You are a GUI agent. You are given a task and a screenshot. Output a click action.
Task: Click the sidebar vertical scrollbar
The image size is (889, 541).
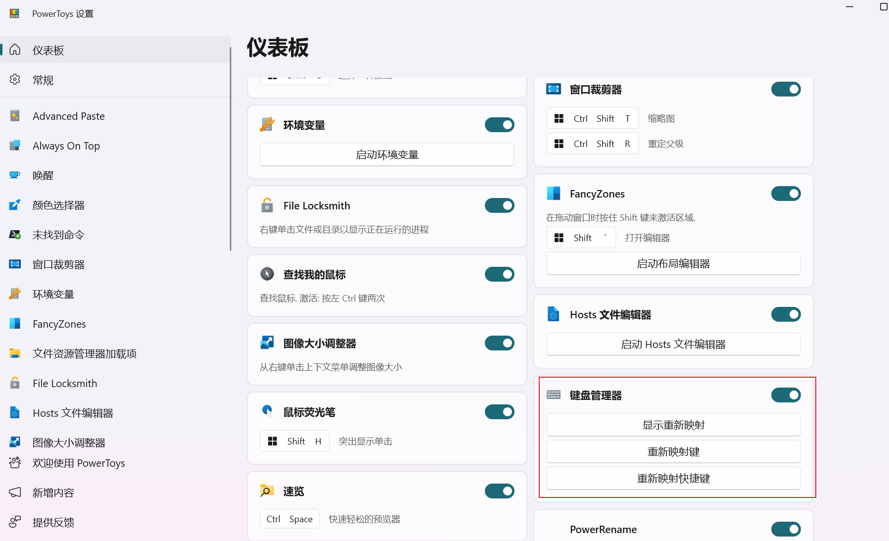coord(230,148)
